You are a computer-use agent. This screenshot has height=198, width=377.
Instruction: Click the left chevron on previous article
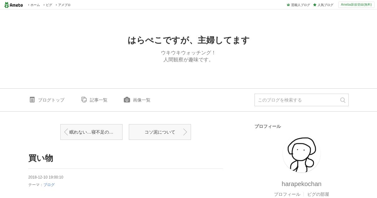pyautogui.click(x=66, y=132)
